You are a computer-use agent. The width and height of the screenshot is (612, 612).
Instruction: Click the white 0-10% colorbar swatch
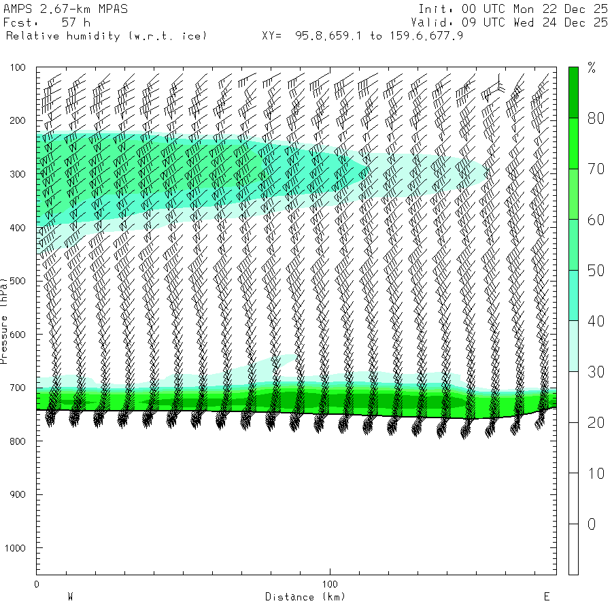click(x=573, y=498)
